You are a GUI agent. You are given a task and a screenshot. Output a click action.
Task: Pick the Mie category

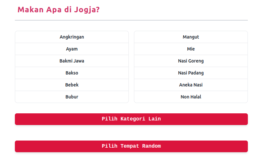191,49
